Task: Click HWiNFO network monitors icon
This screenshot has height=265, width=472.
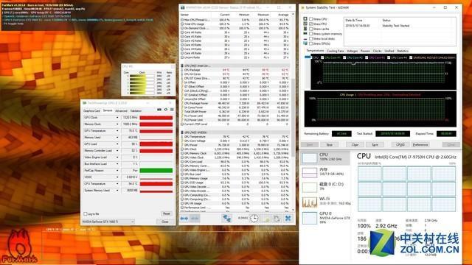Action: [226, 219]
